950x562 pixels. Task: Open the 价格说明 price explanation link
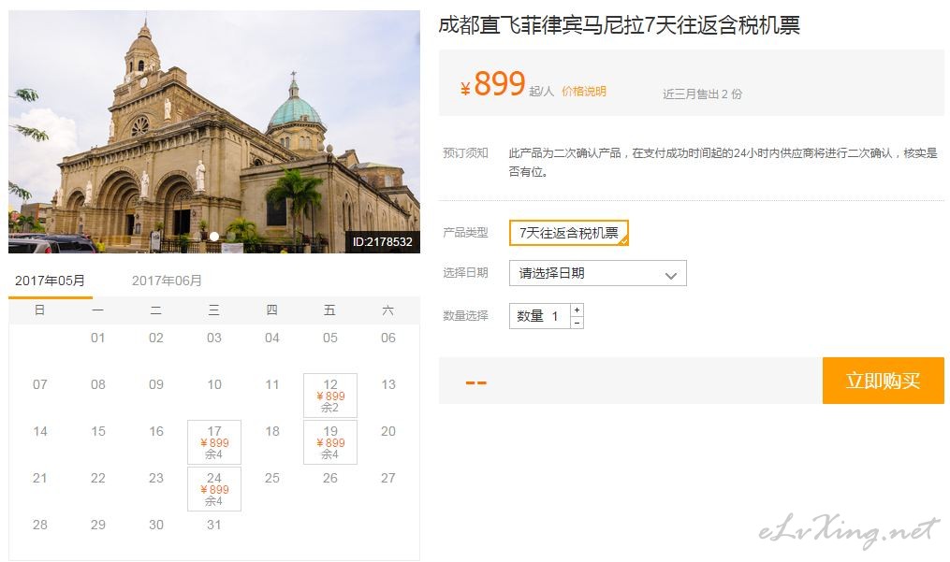coord(583,92)
